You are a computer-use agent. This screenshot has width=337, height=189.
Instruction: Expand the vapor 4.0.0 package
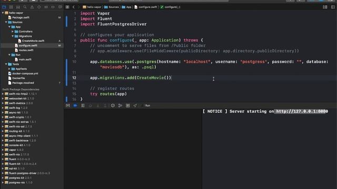tap(3, 150)
